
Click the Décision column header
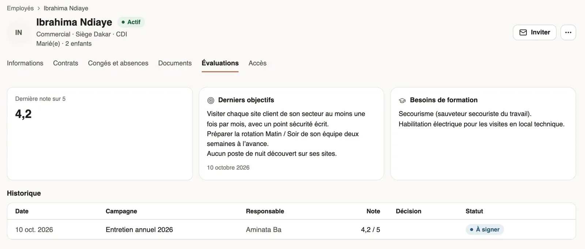tap(408, 211)
